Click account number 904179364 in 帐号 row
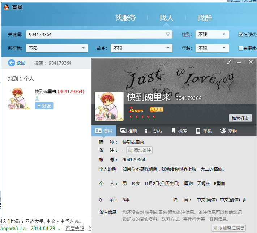Screen dimensions: 257x233 (x=134, y=160)
